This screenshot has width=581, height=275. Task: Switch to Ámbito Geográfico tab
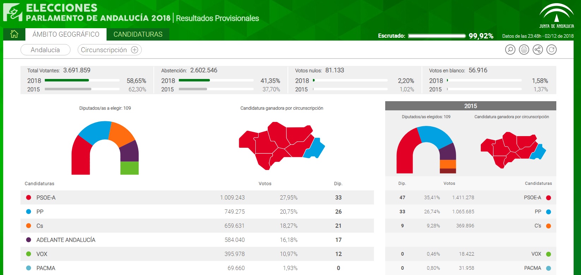click(66, 35)
